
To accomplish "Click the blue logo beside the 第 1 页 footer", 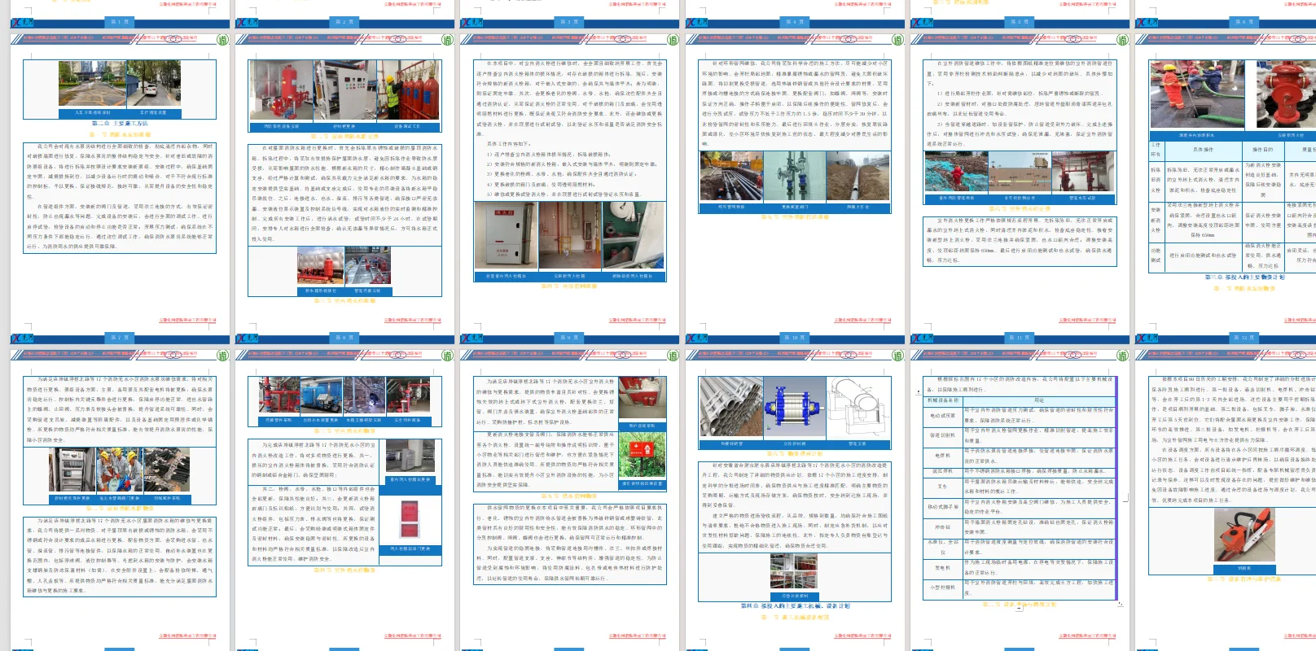I will [22, 22].
